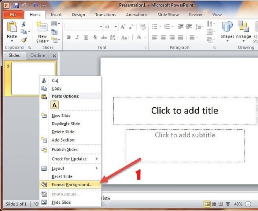Viewport: 258px width, 211px height.
Task: Click the Paste clipboard icon in ribbon
Action: pos(12,27)
